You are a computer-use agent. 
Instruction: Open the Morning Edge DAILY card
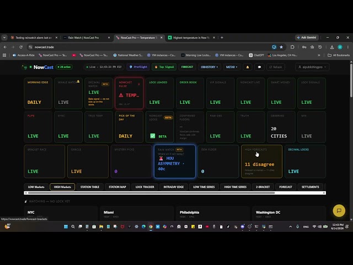click(38, 93)
